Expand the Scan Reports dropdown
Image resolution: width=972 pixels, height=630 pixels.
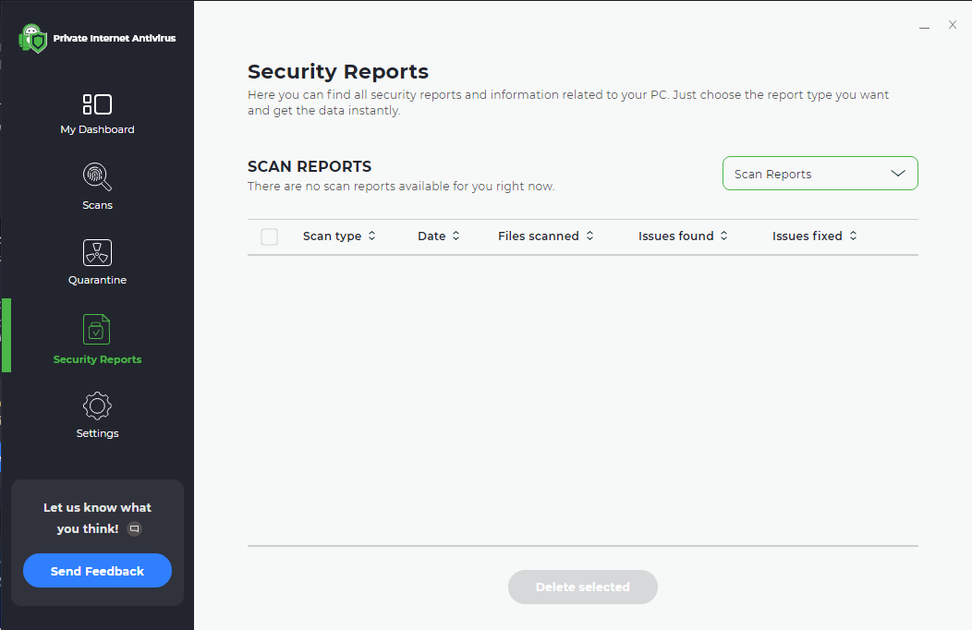coord(820,174)
